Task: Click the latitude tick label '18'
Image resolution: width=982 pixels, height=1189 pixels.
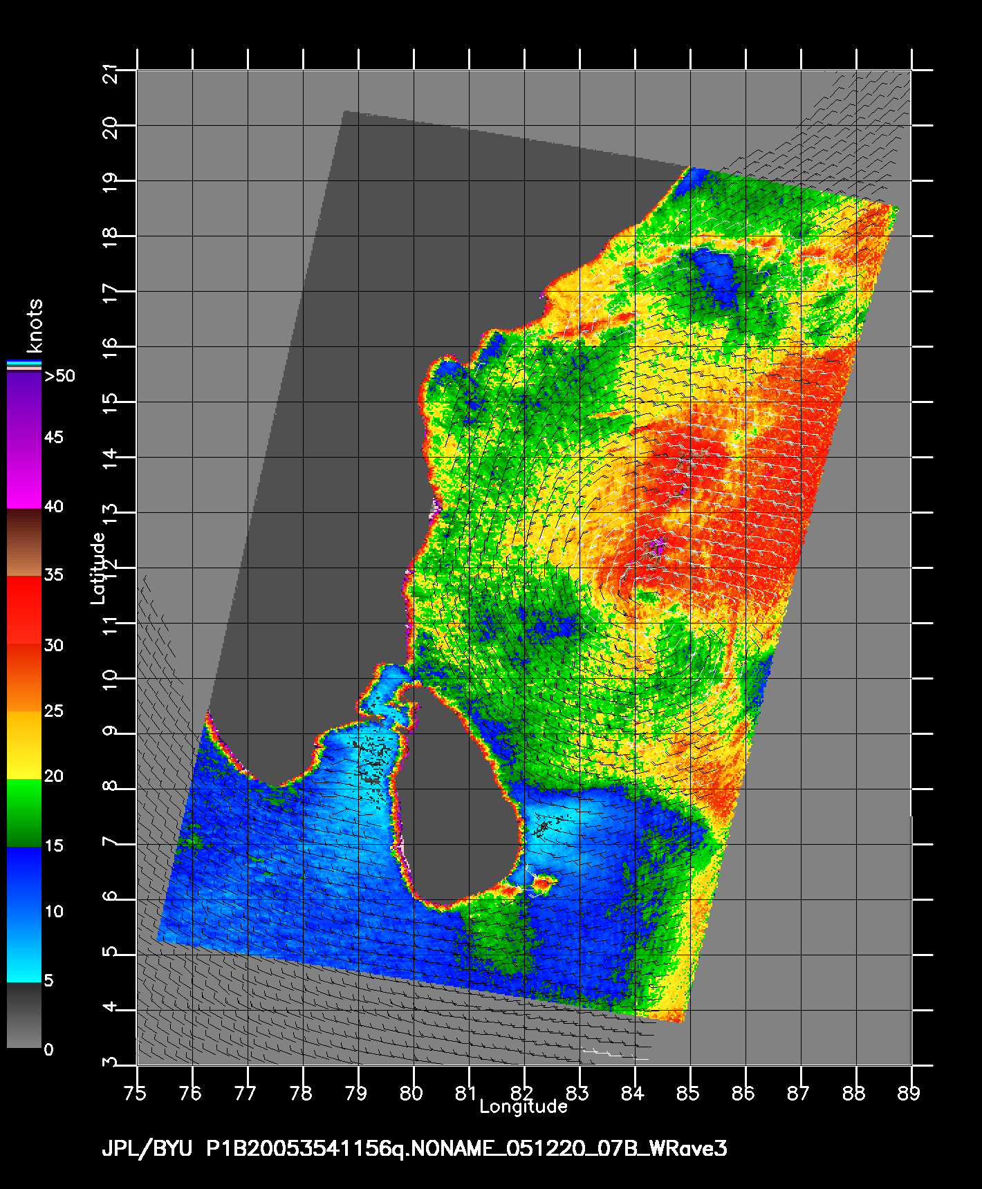Action: pos(110,237)
